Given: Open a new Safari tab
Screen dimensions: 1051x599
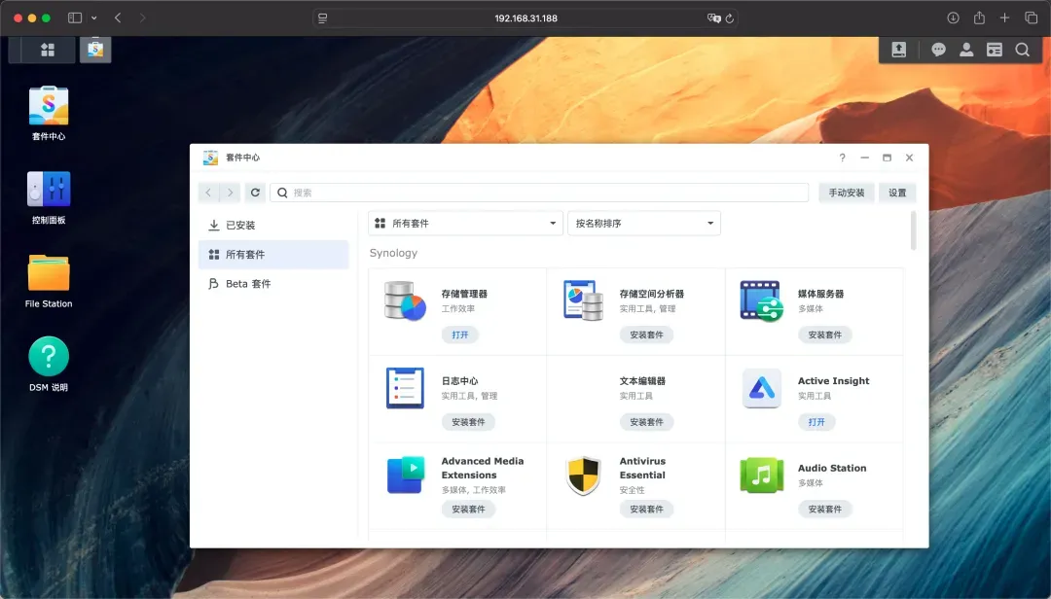Looking at the screenshot, I should [x=1004, y=18].
